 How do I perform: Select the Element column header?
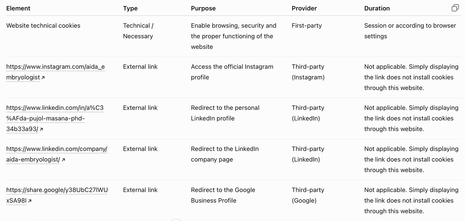point(18,8)
